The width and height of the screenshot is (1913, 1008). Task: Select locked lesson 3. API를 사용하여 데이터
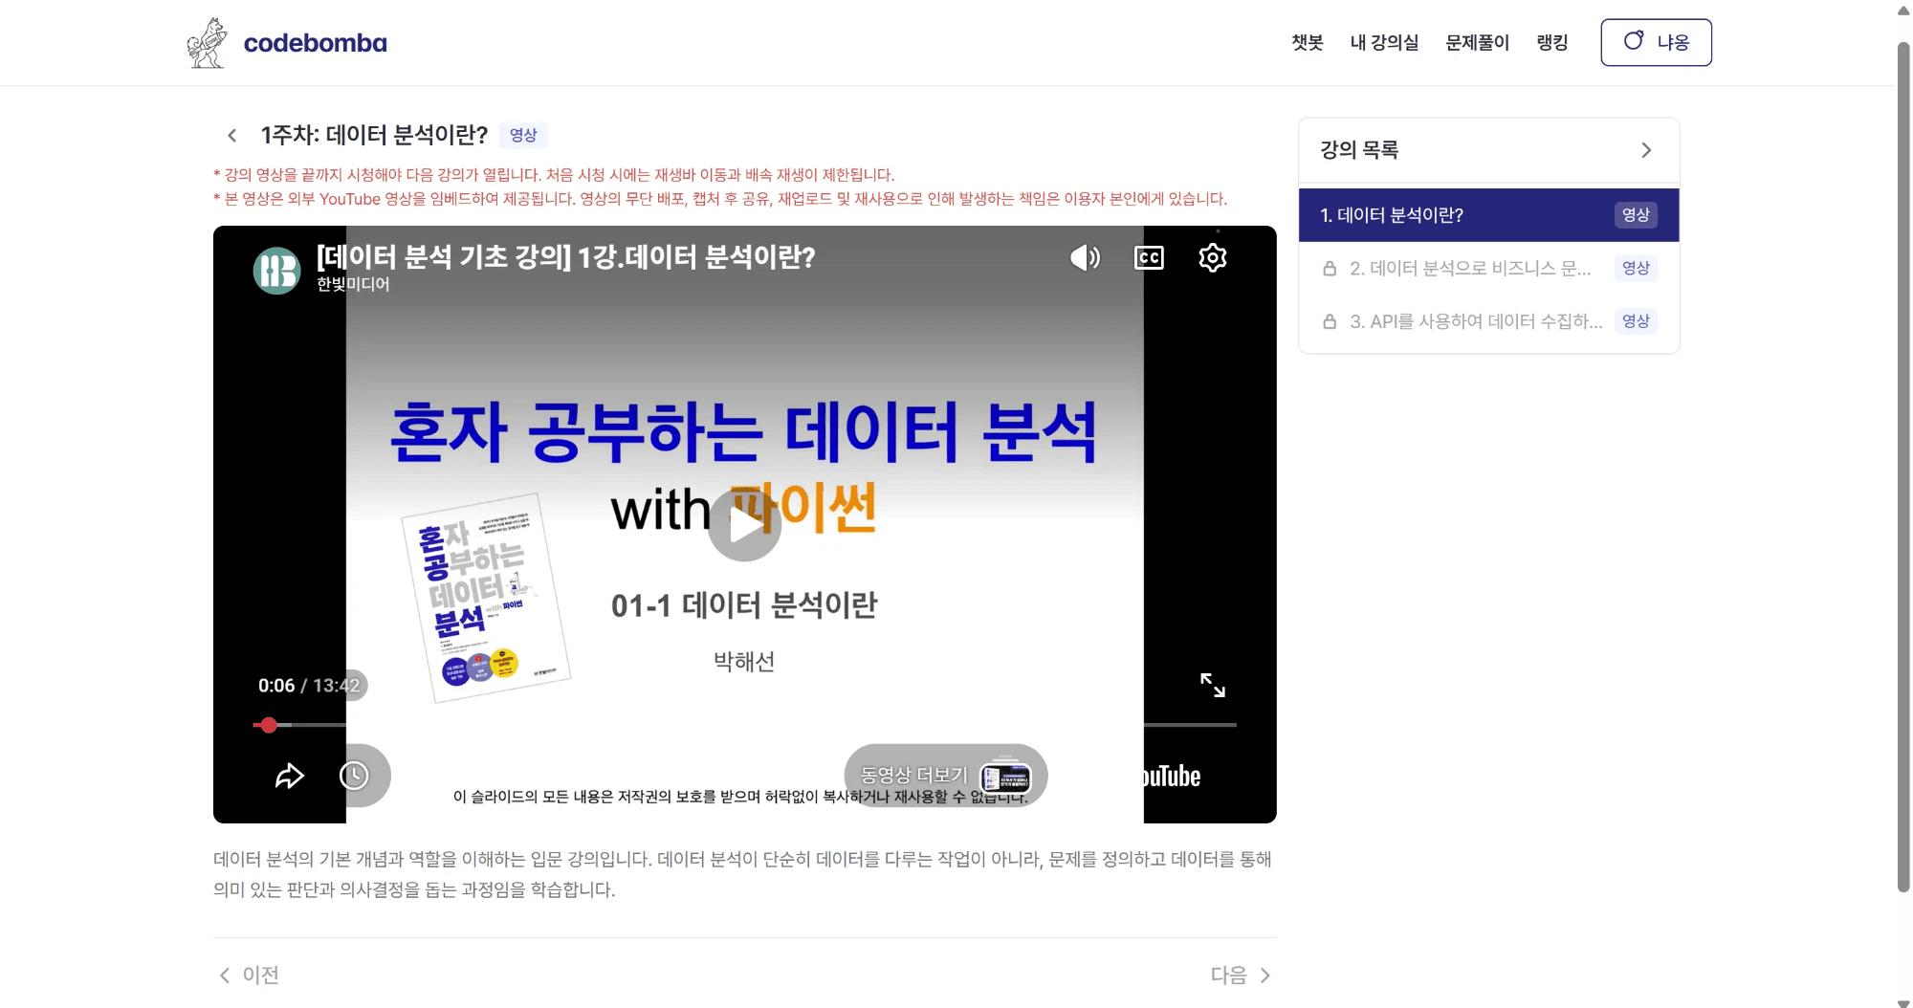point(1488,321)
